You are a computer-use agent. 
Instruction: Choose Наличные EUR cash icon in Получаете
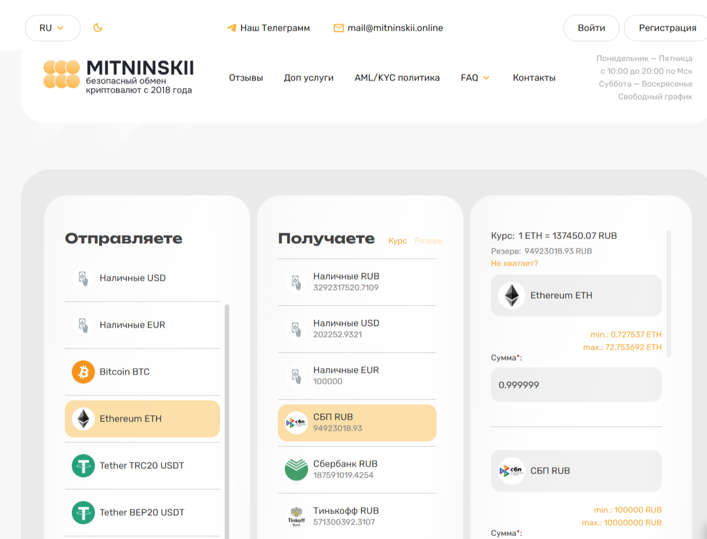296,376
